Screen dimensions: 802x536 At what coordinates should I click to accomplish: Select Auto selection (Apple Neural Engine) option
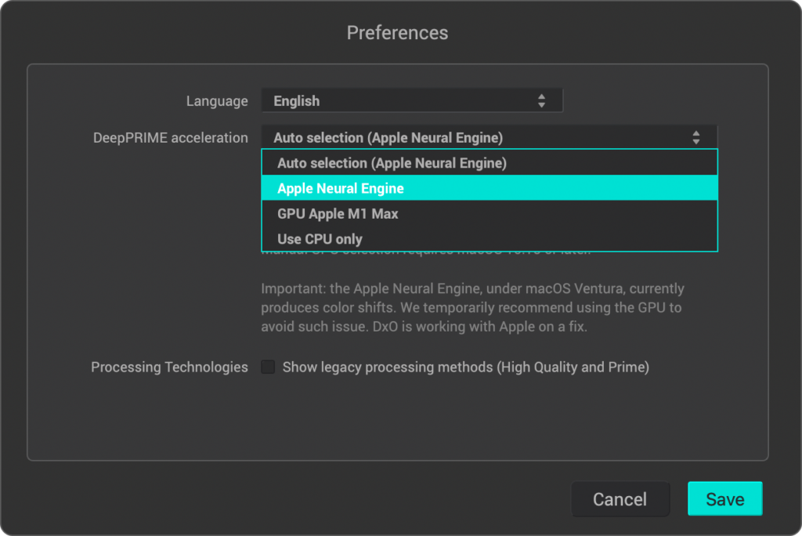(490, 163)
